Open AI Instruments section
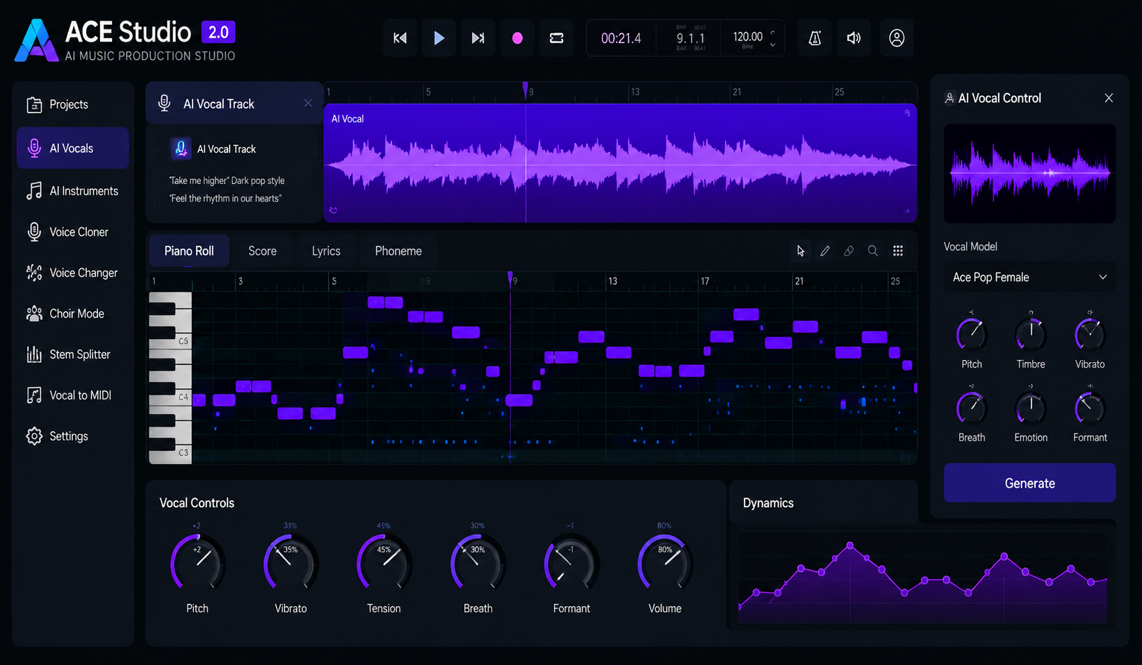Screen dimensions: 1142x665 pyautogui.click(x=73, y=191)
